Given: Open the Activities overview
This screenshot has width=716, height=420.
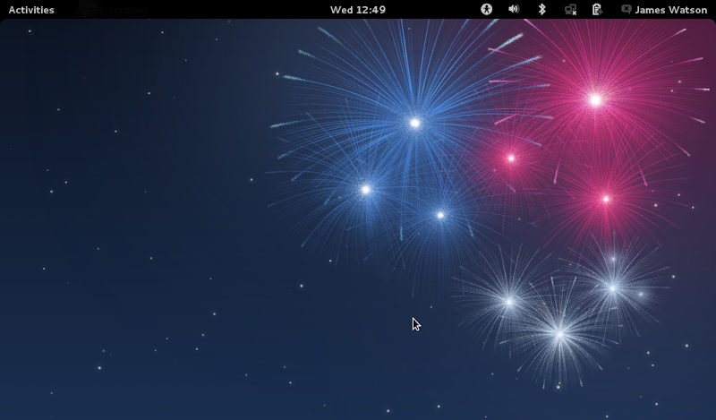Looking at the screenshot, I should tap(31, 10).
